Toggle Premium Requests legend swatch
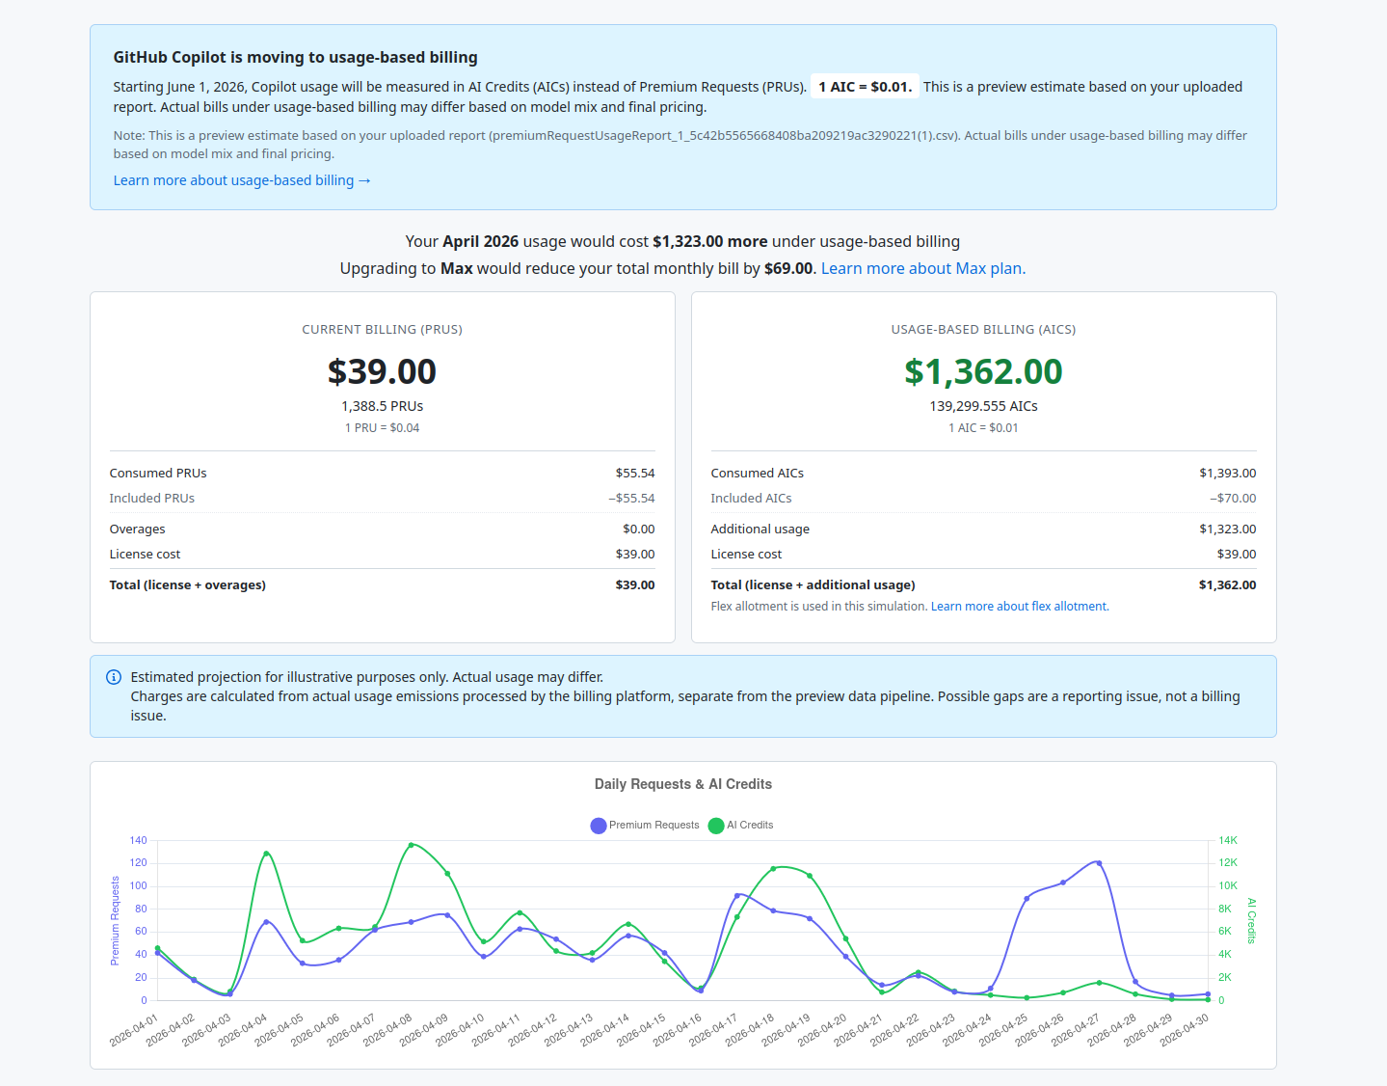This screenshot has width=1387, height=1086. (599, 826)
